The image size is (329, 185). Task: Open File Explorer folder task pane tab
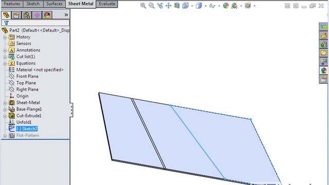coord(323,53)
